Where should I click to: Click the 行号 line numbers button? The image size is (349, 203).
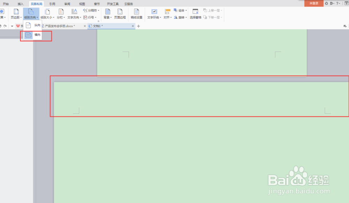click(x=90, y=17)
